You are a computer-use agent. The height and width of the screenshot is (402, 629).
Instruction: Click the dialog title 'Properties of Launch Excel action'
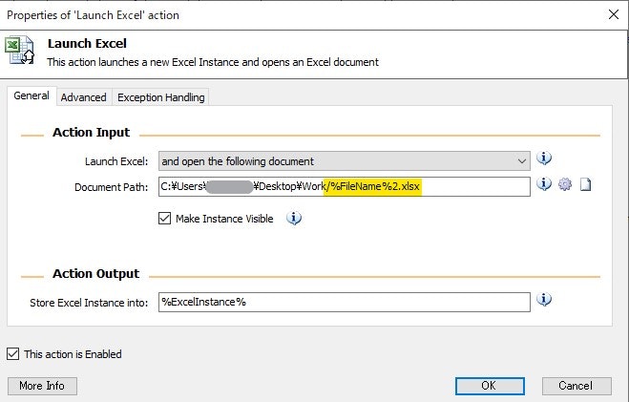tap(94, 15)
